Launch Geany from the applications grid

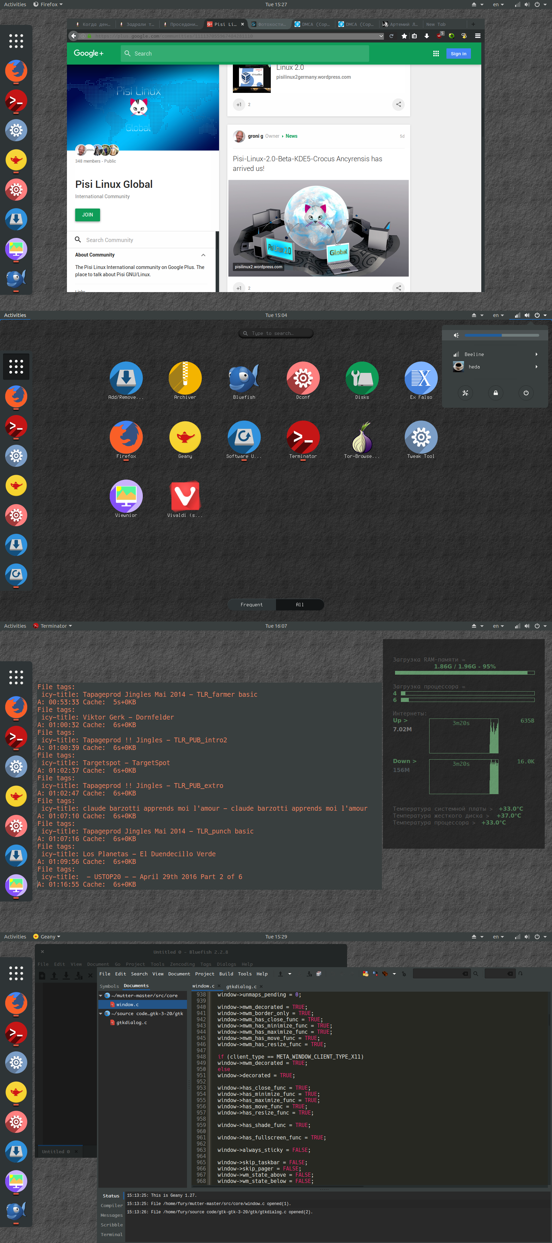[x=185, y=440]
